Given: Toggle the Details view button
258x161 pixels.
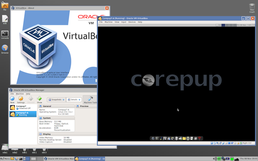Looking at the screenshot, I should [x=74, y=100].
